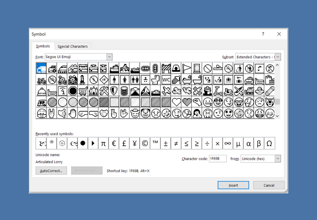Insert the recently used pi symbol

pyautogui.click(x=103, y=143)
